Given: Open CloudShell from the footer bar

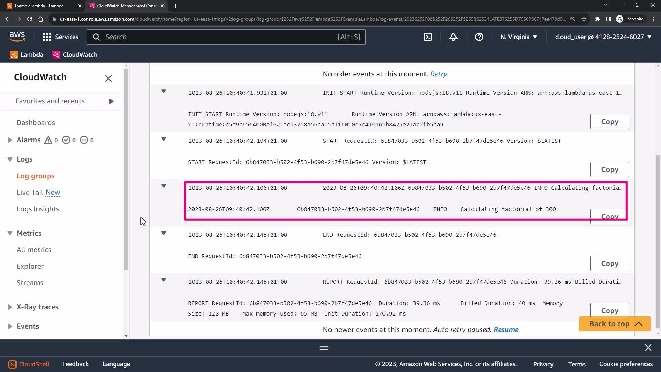Looking at the screenshot, I should point(29,364).
